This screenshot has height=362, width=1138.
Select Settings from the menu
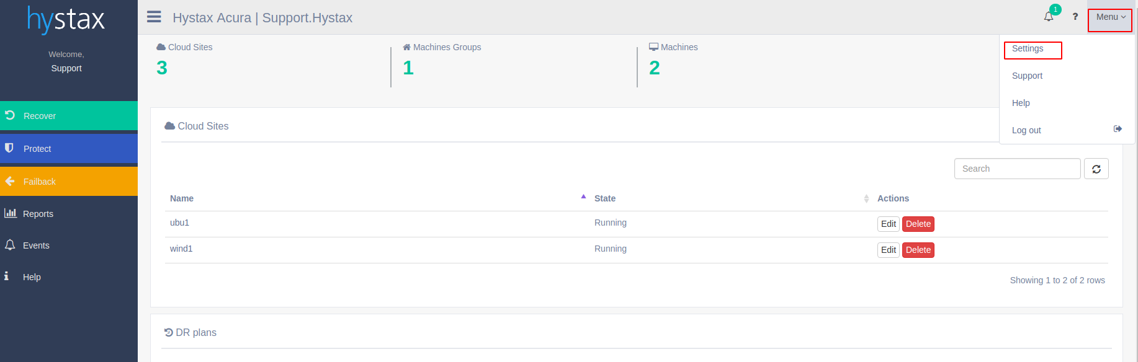click(1028, 48)
